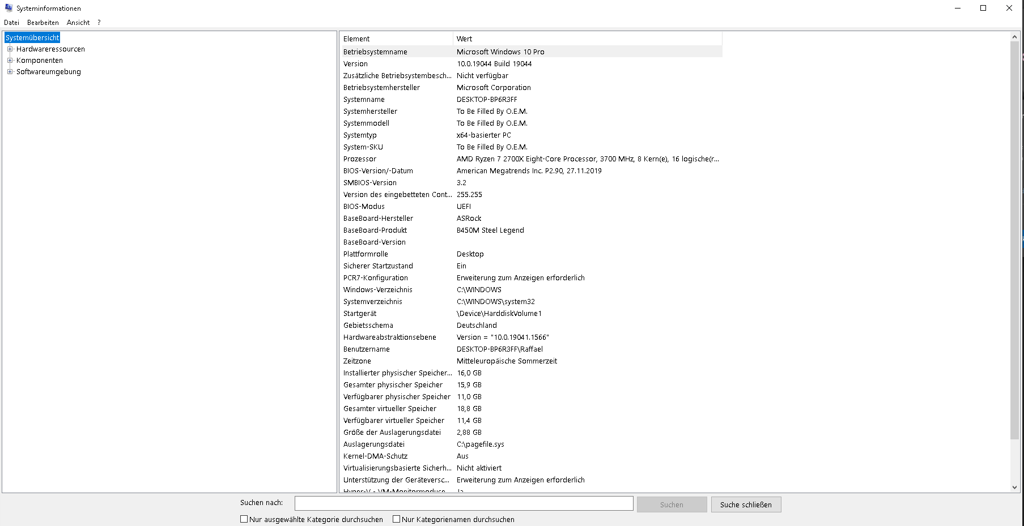Click the scroll up arrow of details list

point(1014,37)
